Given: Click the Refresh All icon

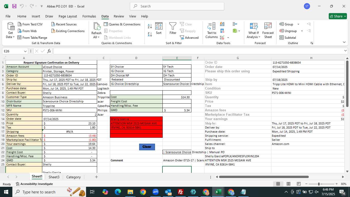Looking at the screenshot, I should [97, 26].
